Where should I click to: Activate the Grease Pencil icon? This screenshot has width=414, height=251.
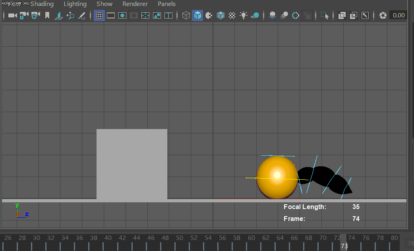pos(82,15)
